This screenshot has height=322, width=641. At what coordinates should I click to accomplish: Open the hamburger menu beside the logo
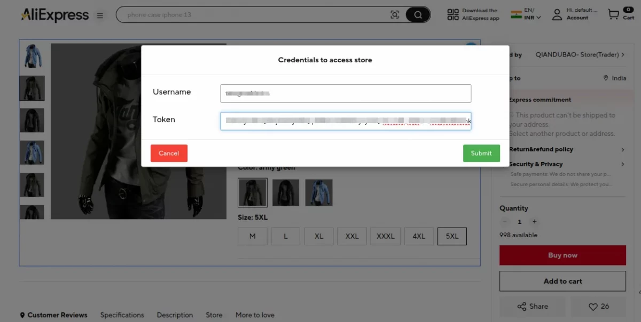tap(99, 15)
